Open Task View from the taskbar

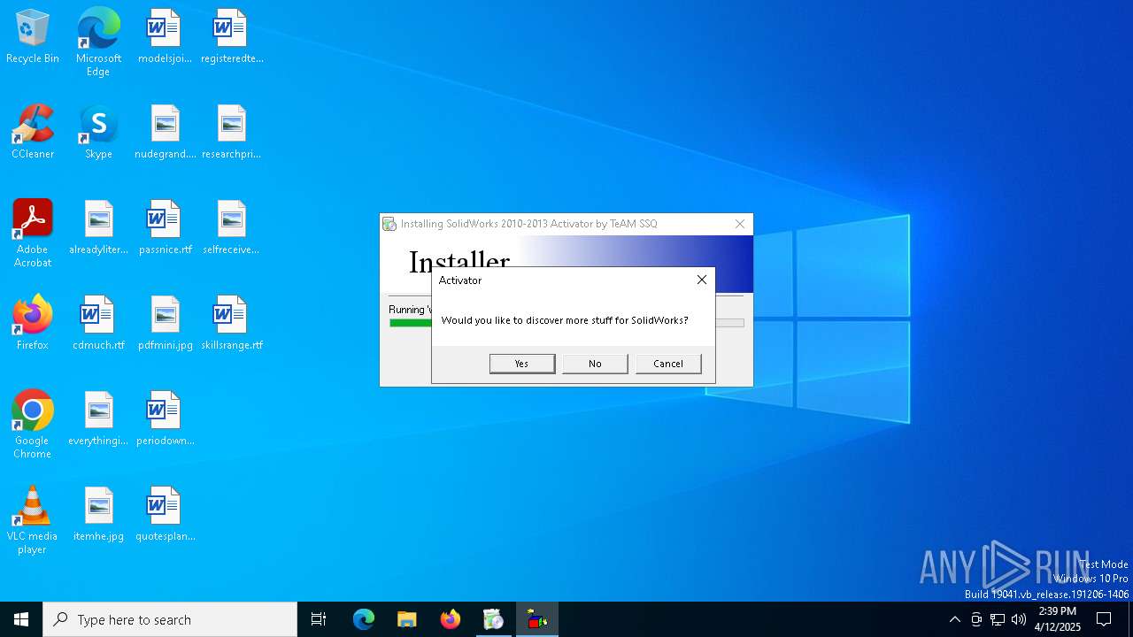coord(319,619)
